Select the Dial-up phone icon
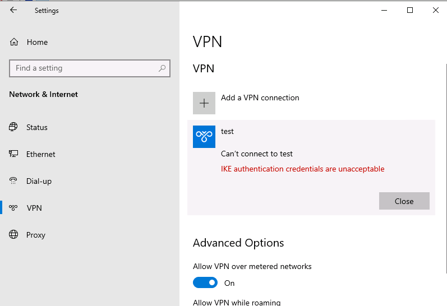The width and height of the screenshot is (447, 306). 13,180
